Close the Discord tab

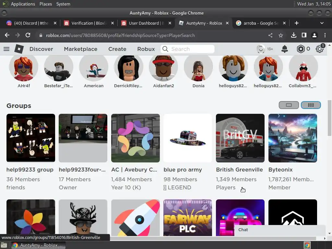[55, 23]
